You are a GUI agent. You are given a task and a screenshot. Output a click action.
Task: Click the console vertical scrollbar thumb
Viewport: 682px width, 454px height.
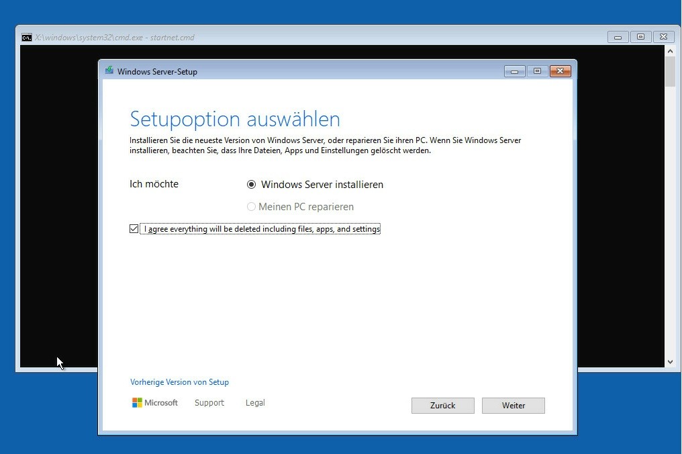[x=671, y=72]
